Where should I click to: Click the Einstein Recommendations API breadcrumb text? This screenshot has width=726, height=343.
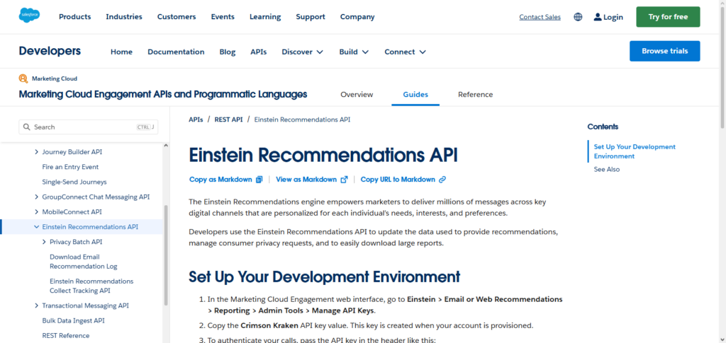tap(302, 120)
